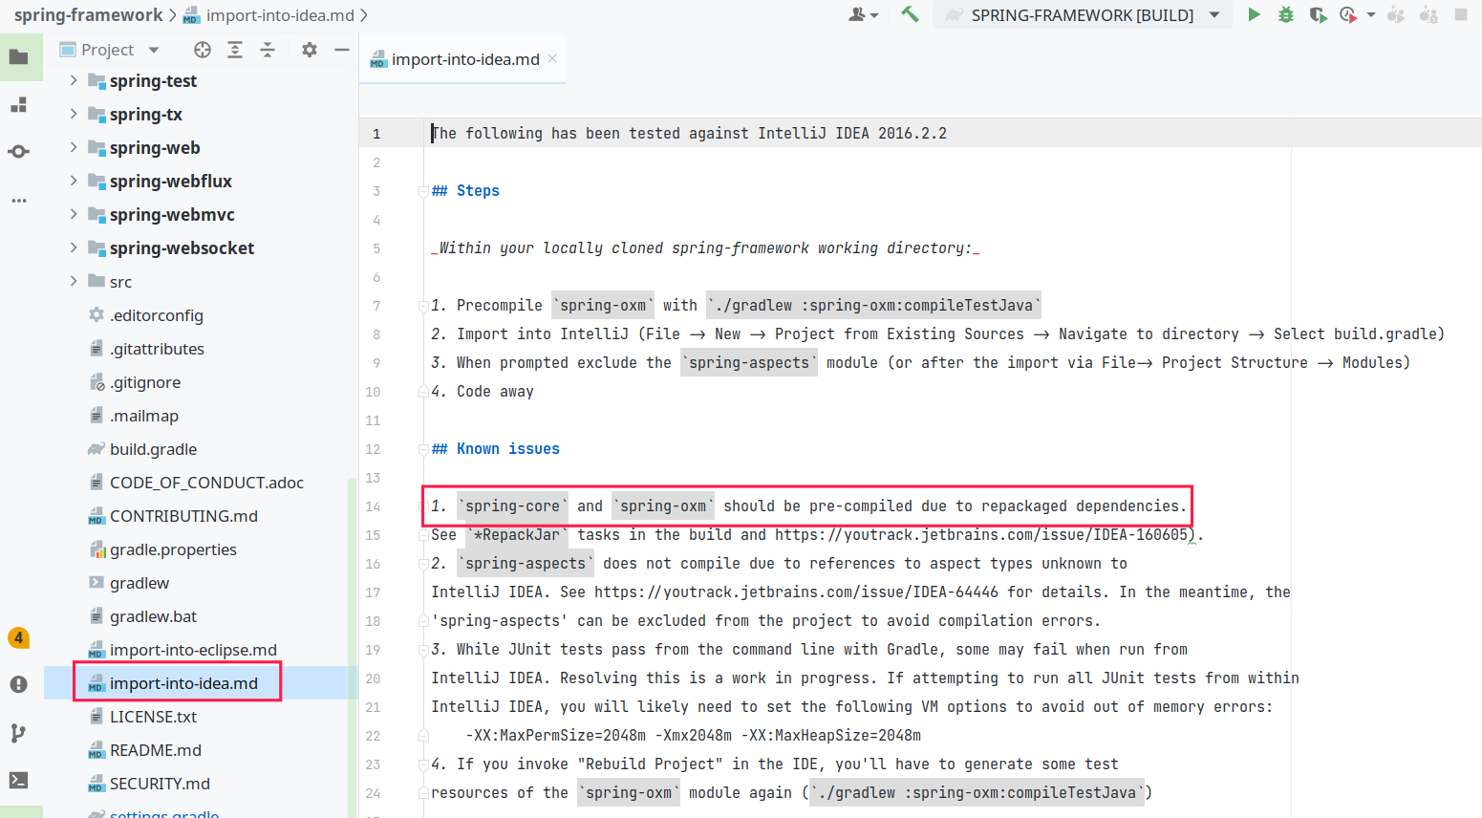
Task: Run the configuration with green play icon
Action: (1254, 14)
